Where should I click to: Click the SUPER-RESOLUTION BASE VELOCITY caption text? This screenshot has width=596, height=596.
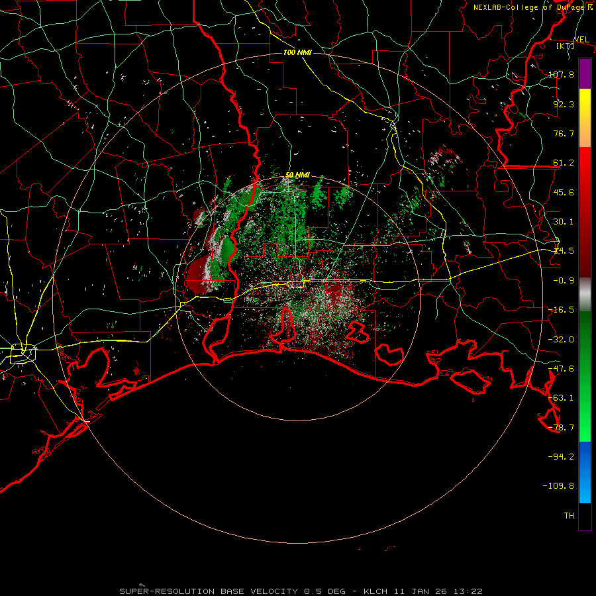pos(209,591)
